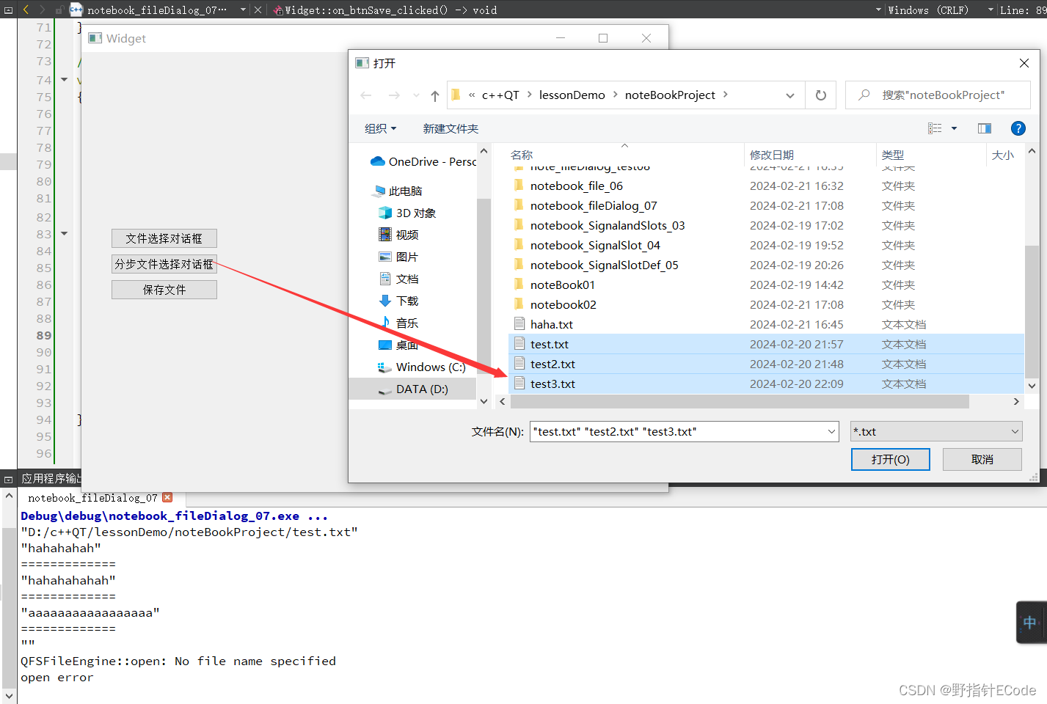Image resolution: width=1047 pixels, height=704 pixels.
Task: Toggle the preview pane icon
Action: (985, 128)
